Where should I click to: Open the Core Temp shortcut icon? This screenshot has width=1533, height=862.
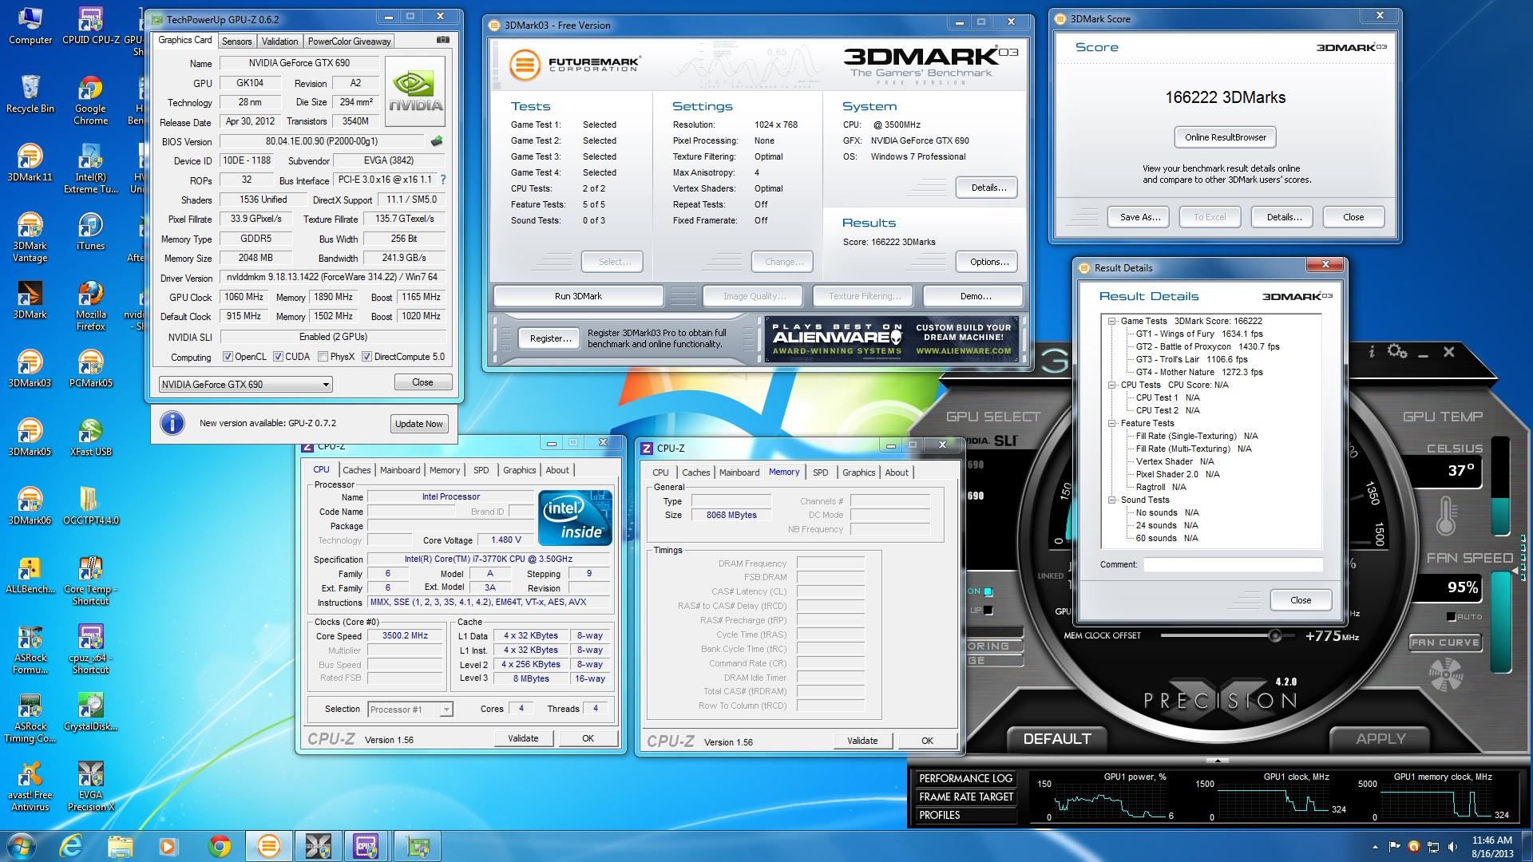tap(90, 581)
